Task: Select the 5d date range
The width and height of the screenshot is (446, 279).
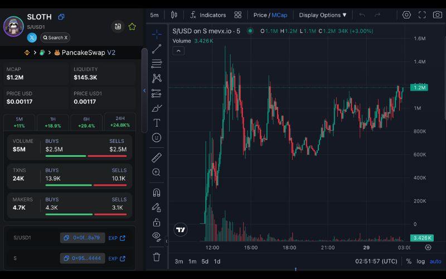Action: coord(205,261)
